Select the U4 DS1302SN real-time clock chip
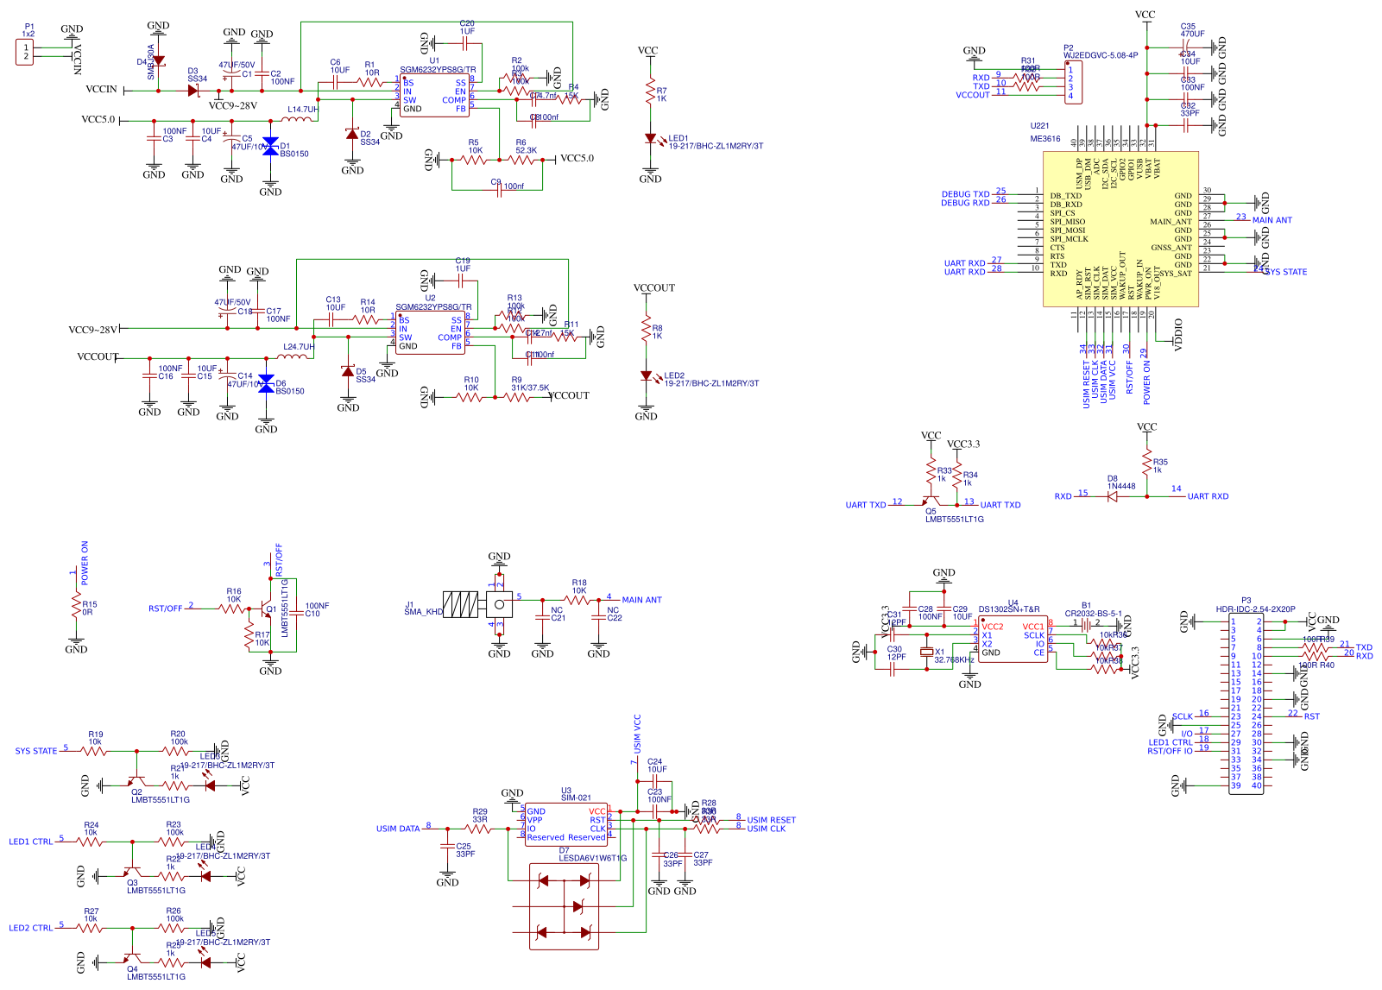The image size is (1382, 990). coord(1013,640)
